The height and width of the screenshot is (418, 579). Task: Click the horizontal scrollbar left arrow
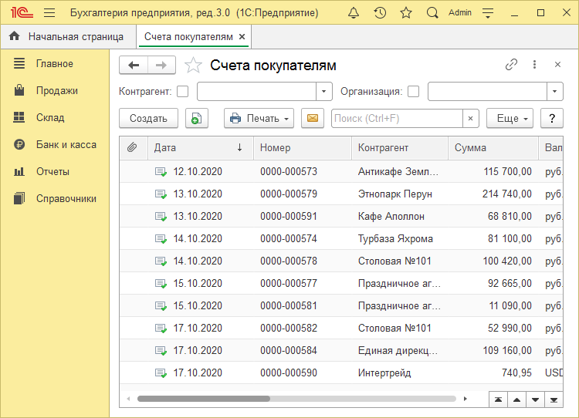[128, 399]
